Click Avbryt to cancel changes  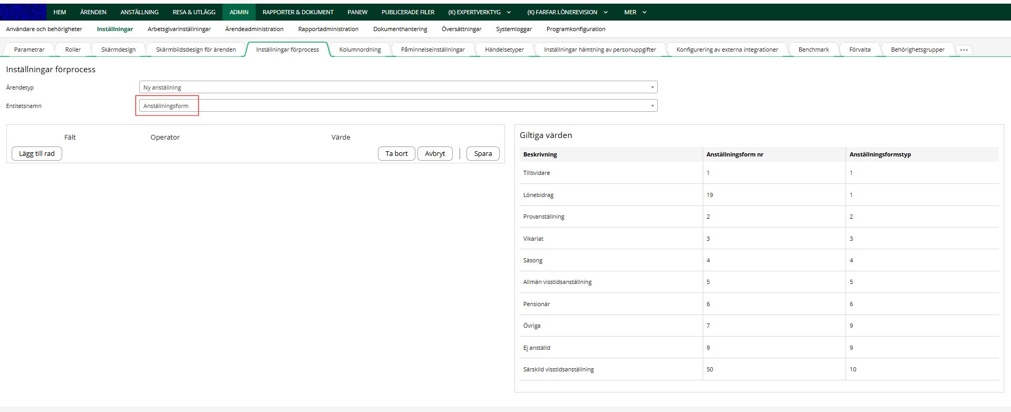coord(435,153)
